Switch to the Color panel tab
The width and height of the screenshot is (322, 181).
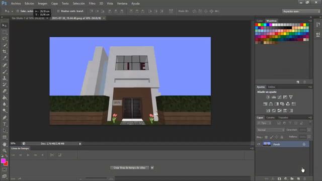(260, 21)
